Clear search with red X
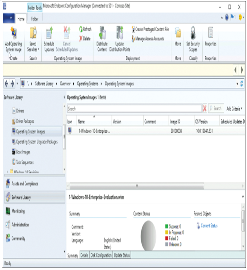 coord(205,109)
